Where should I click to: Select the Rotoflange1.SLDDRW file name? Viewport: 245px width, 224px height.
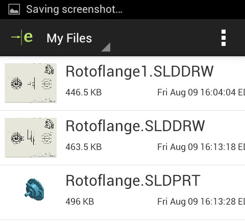tap(139, 72)
